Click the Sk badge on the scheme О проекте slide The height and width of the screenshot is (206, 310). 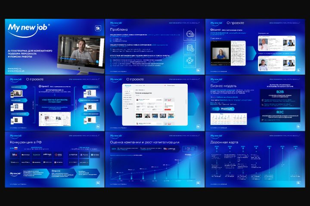click(x=98, y=127)
